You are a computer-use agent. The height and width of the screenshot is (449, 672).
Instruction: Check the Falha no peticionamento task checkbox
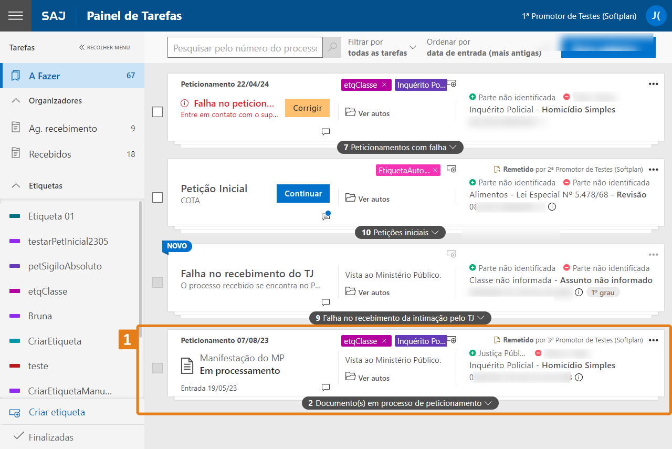pyautogui.click(x=157, y=112)
